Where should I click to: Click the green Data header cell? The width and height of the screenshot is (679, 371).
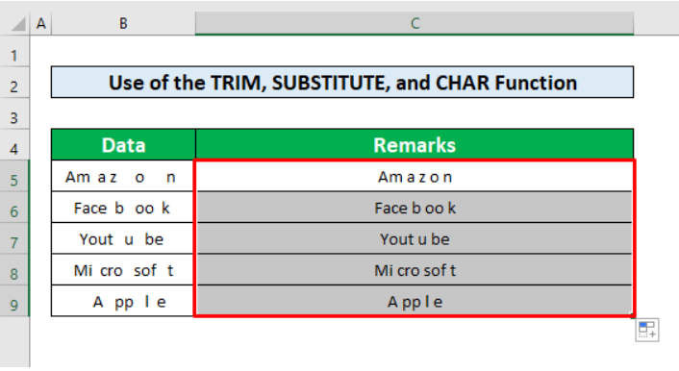click(x=123, y=144)
